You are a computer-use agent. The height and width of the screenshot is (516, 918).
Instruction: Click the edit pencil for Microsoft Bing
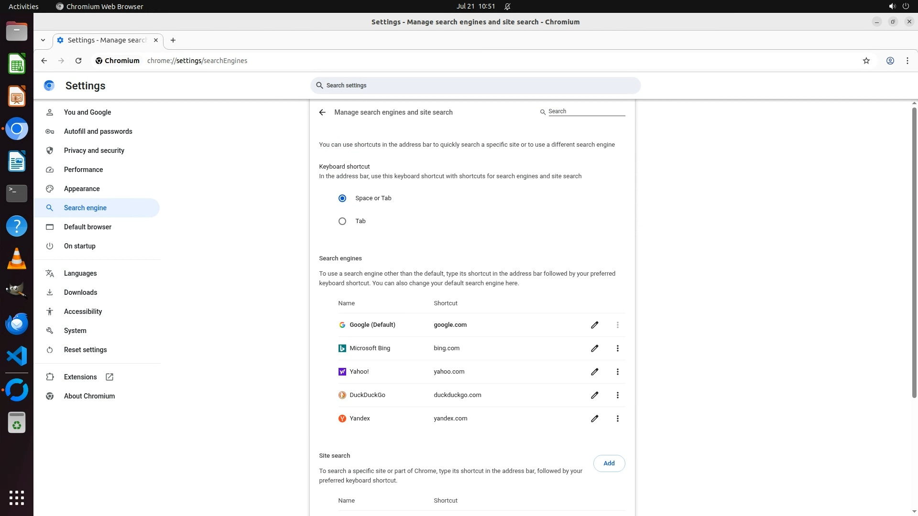(x=594, y=348)
